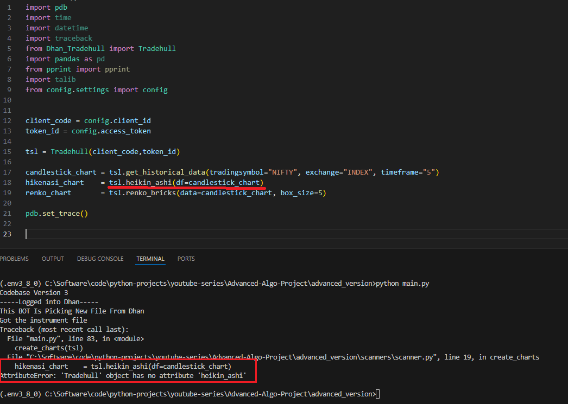This screenshot has height=404, width=568.
Task: Select the TERMINAL tab
Action: point(150,259)
